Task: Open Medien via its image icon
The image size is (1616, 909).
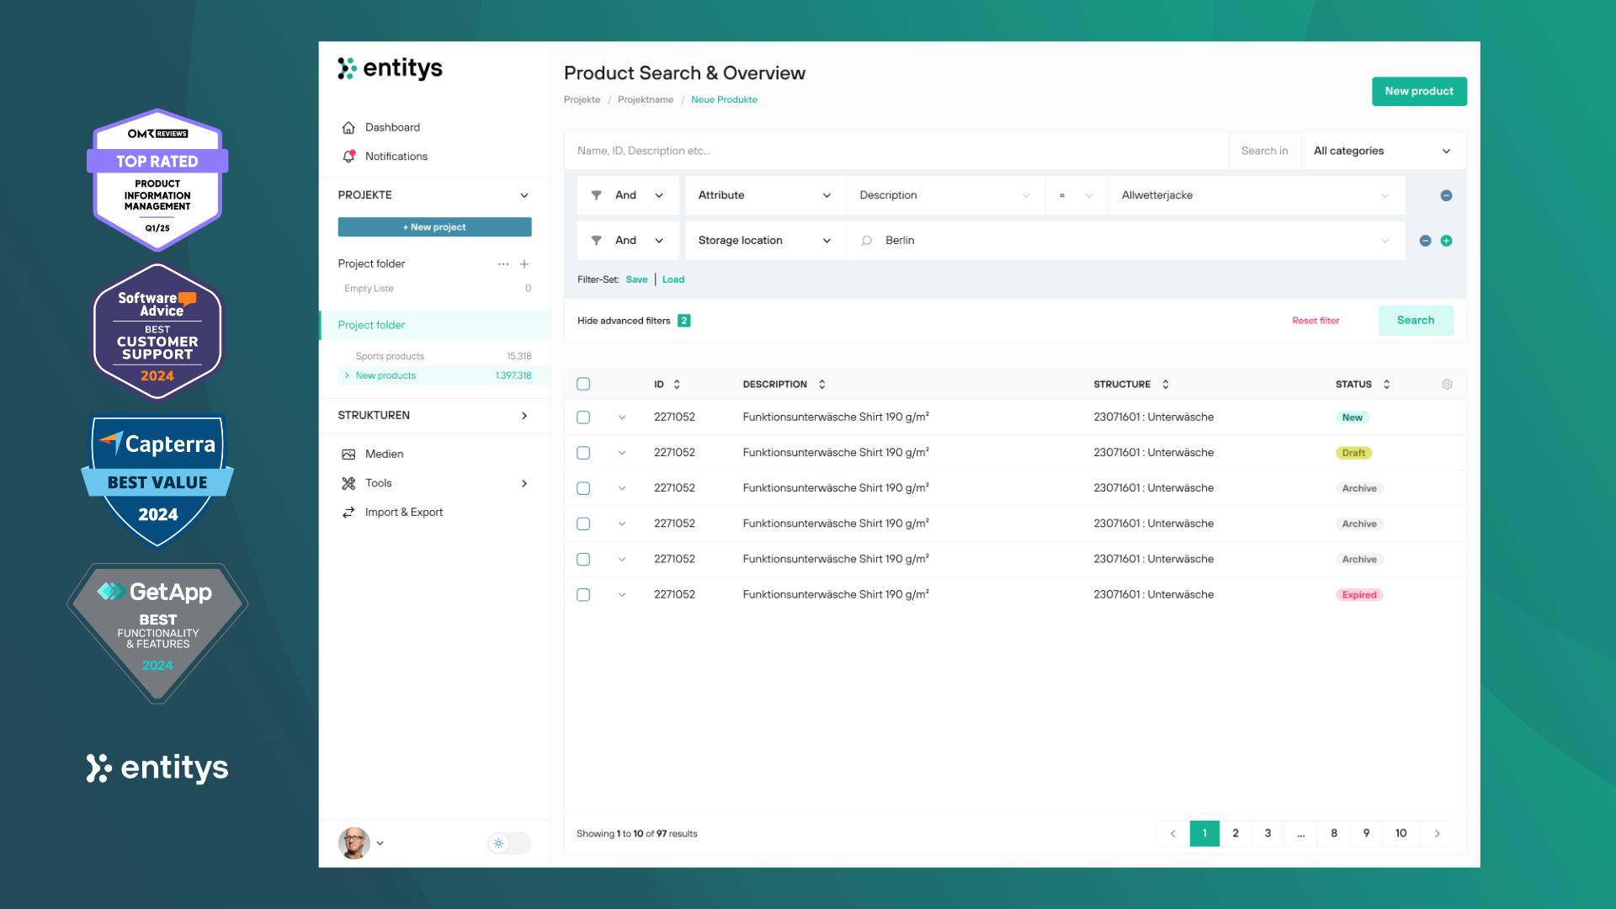Action: click(348, 454)
